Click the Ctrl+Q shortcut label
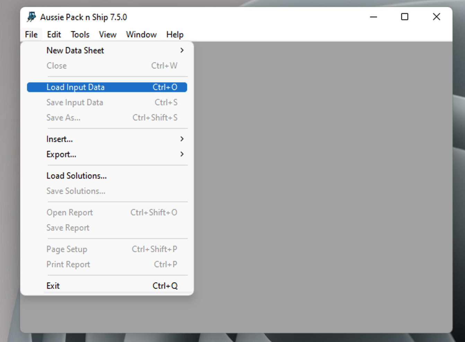Screen dimensions: 465x342 (x=165, y=286)
